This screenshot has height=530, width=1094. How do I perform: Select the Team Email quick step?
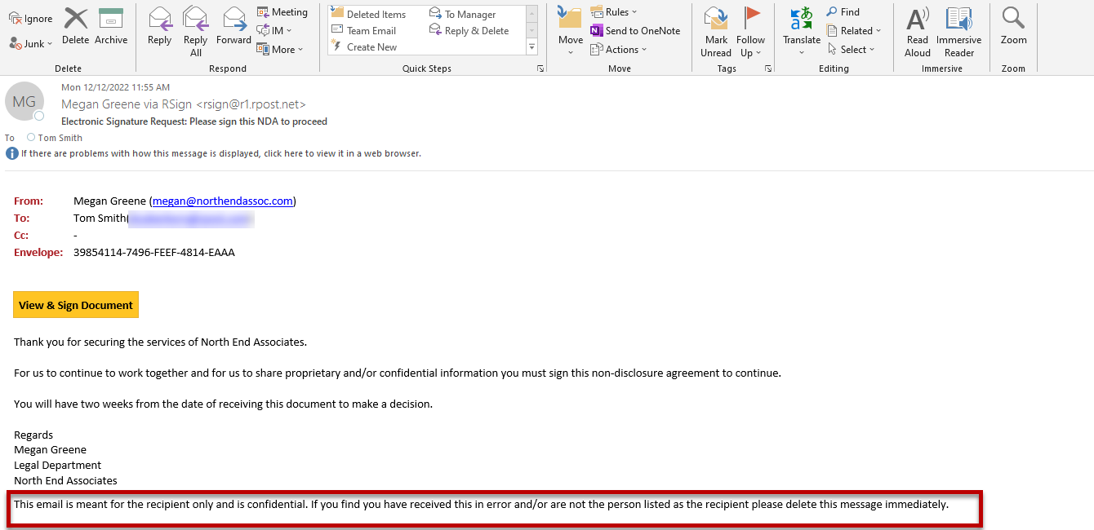pos(363,31)
